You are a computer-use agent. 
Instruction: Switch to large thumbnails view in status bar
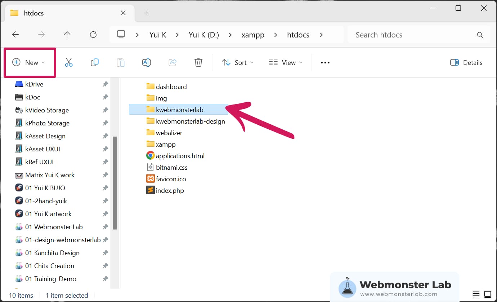tap(487, 294)
